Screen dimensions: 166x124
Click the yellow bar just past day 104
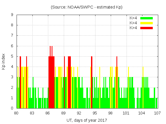[x=143, y=88]
